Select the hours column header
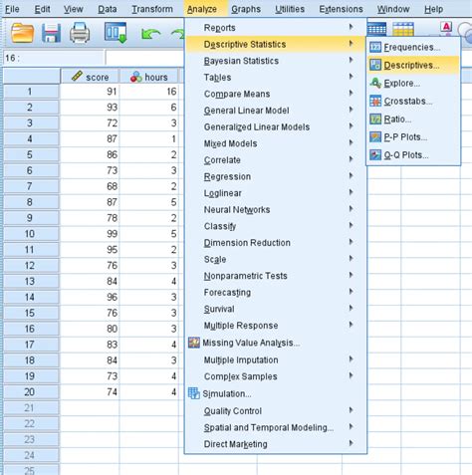This screenshot has height=475, width=472. pyautogui.click(x=149, y=77)
